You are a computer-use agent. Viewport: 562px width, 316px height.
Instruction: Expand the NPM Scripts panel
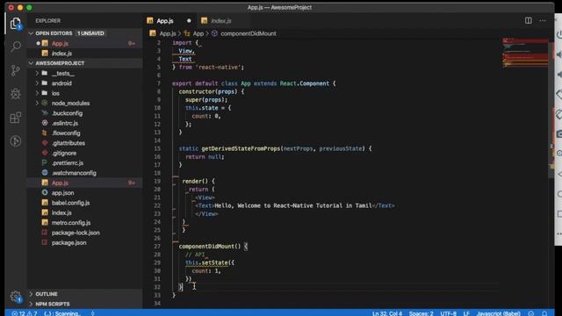click(x=85, y=304)
